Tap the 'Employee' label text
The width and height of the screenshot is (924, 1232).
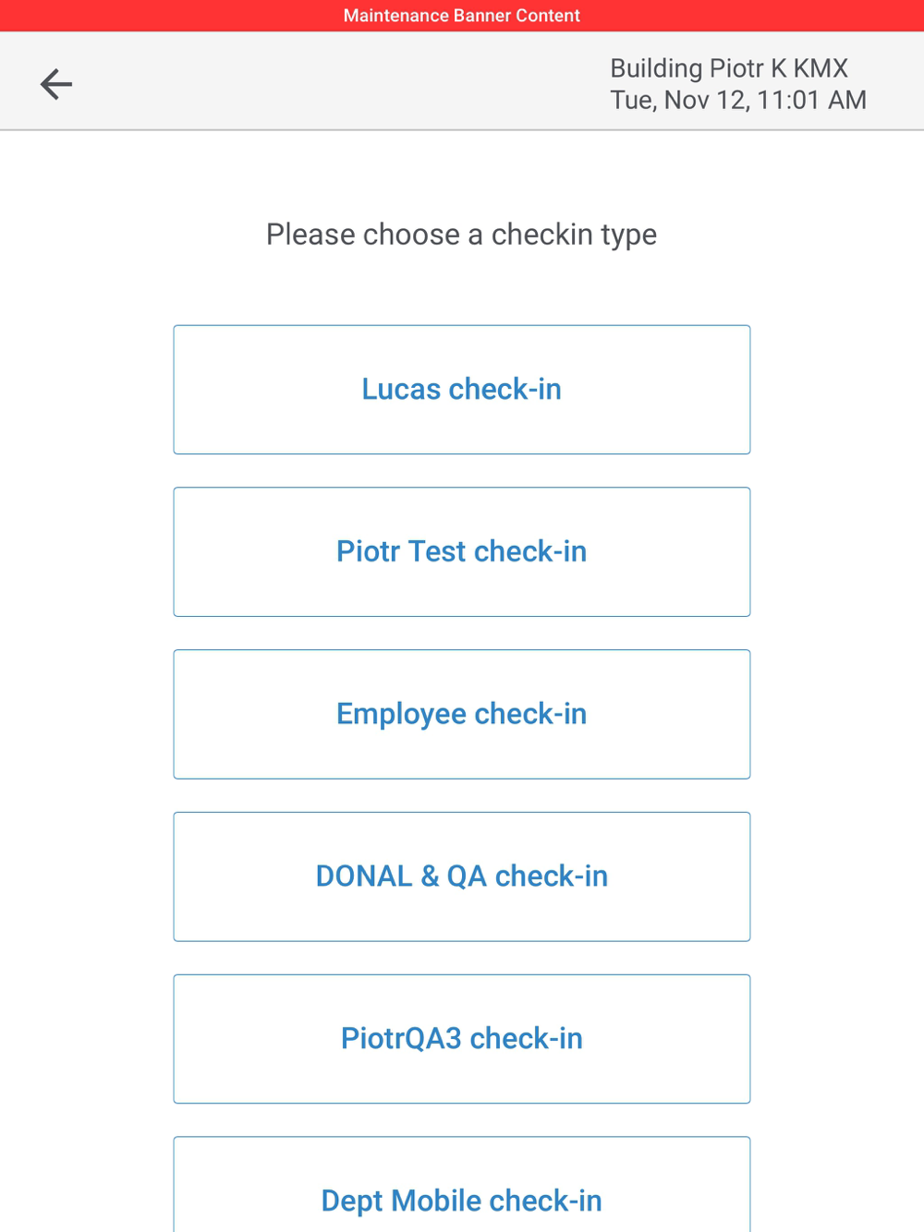point(401,714)
